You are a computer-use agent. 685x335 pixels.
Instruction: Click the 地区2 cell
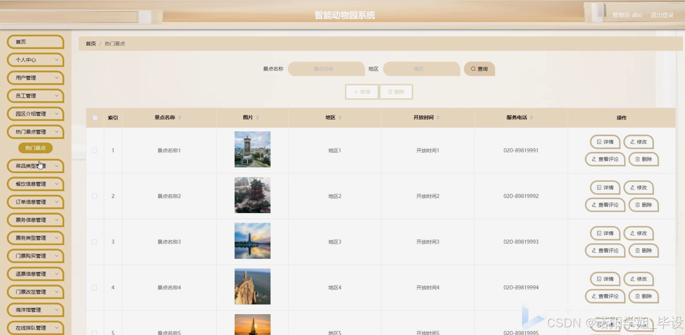pyautogui.click(x=335, y=196)
